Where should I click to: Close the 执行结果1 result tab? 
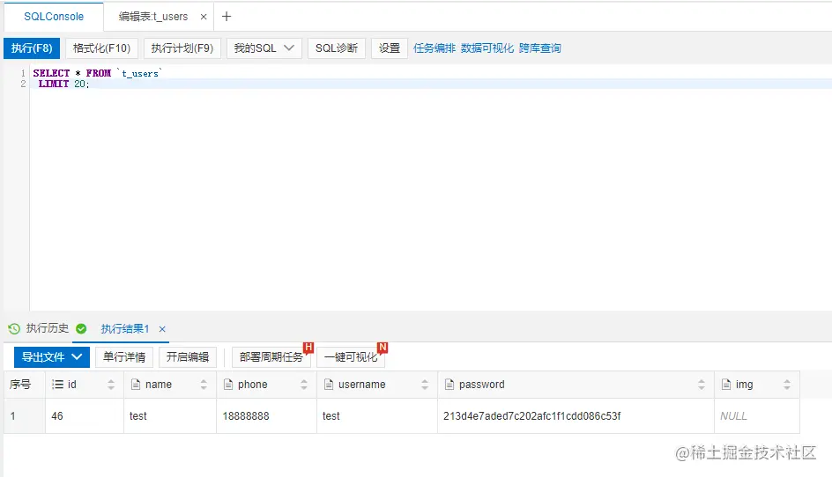(x=162, y=329)
